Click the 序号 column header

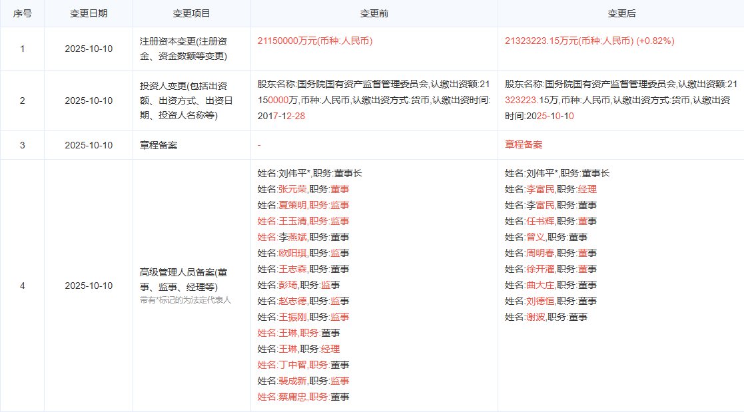pyautogui.click(x=22, y=13)
